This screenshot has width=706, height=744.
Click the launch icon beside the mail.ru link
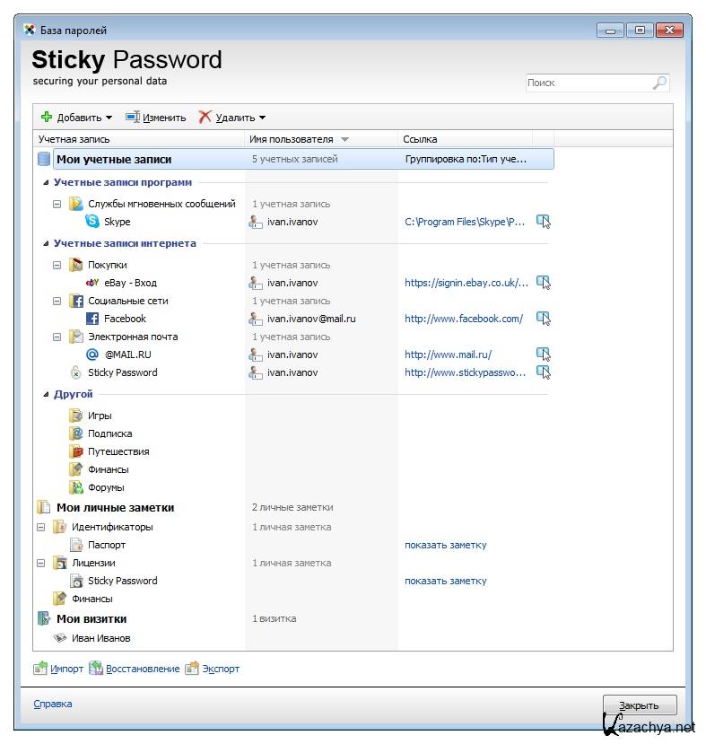pyautogui.click(x=543, y=354)
